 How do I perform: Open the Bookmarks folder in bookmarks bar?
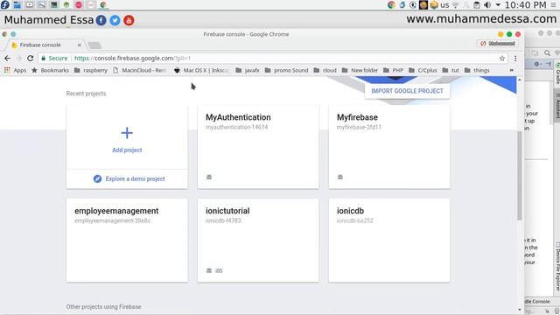(50, 70)
